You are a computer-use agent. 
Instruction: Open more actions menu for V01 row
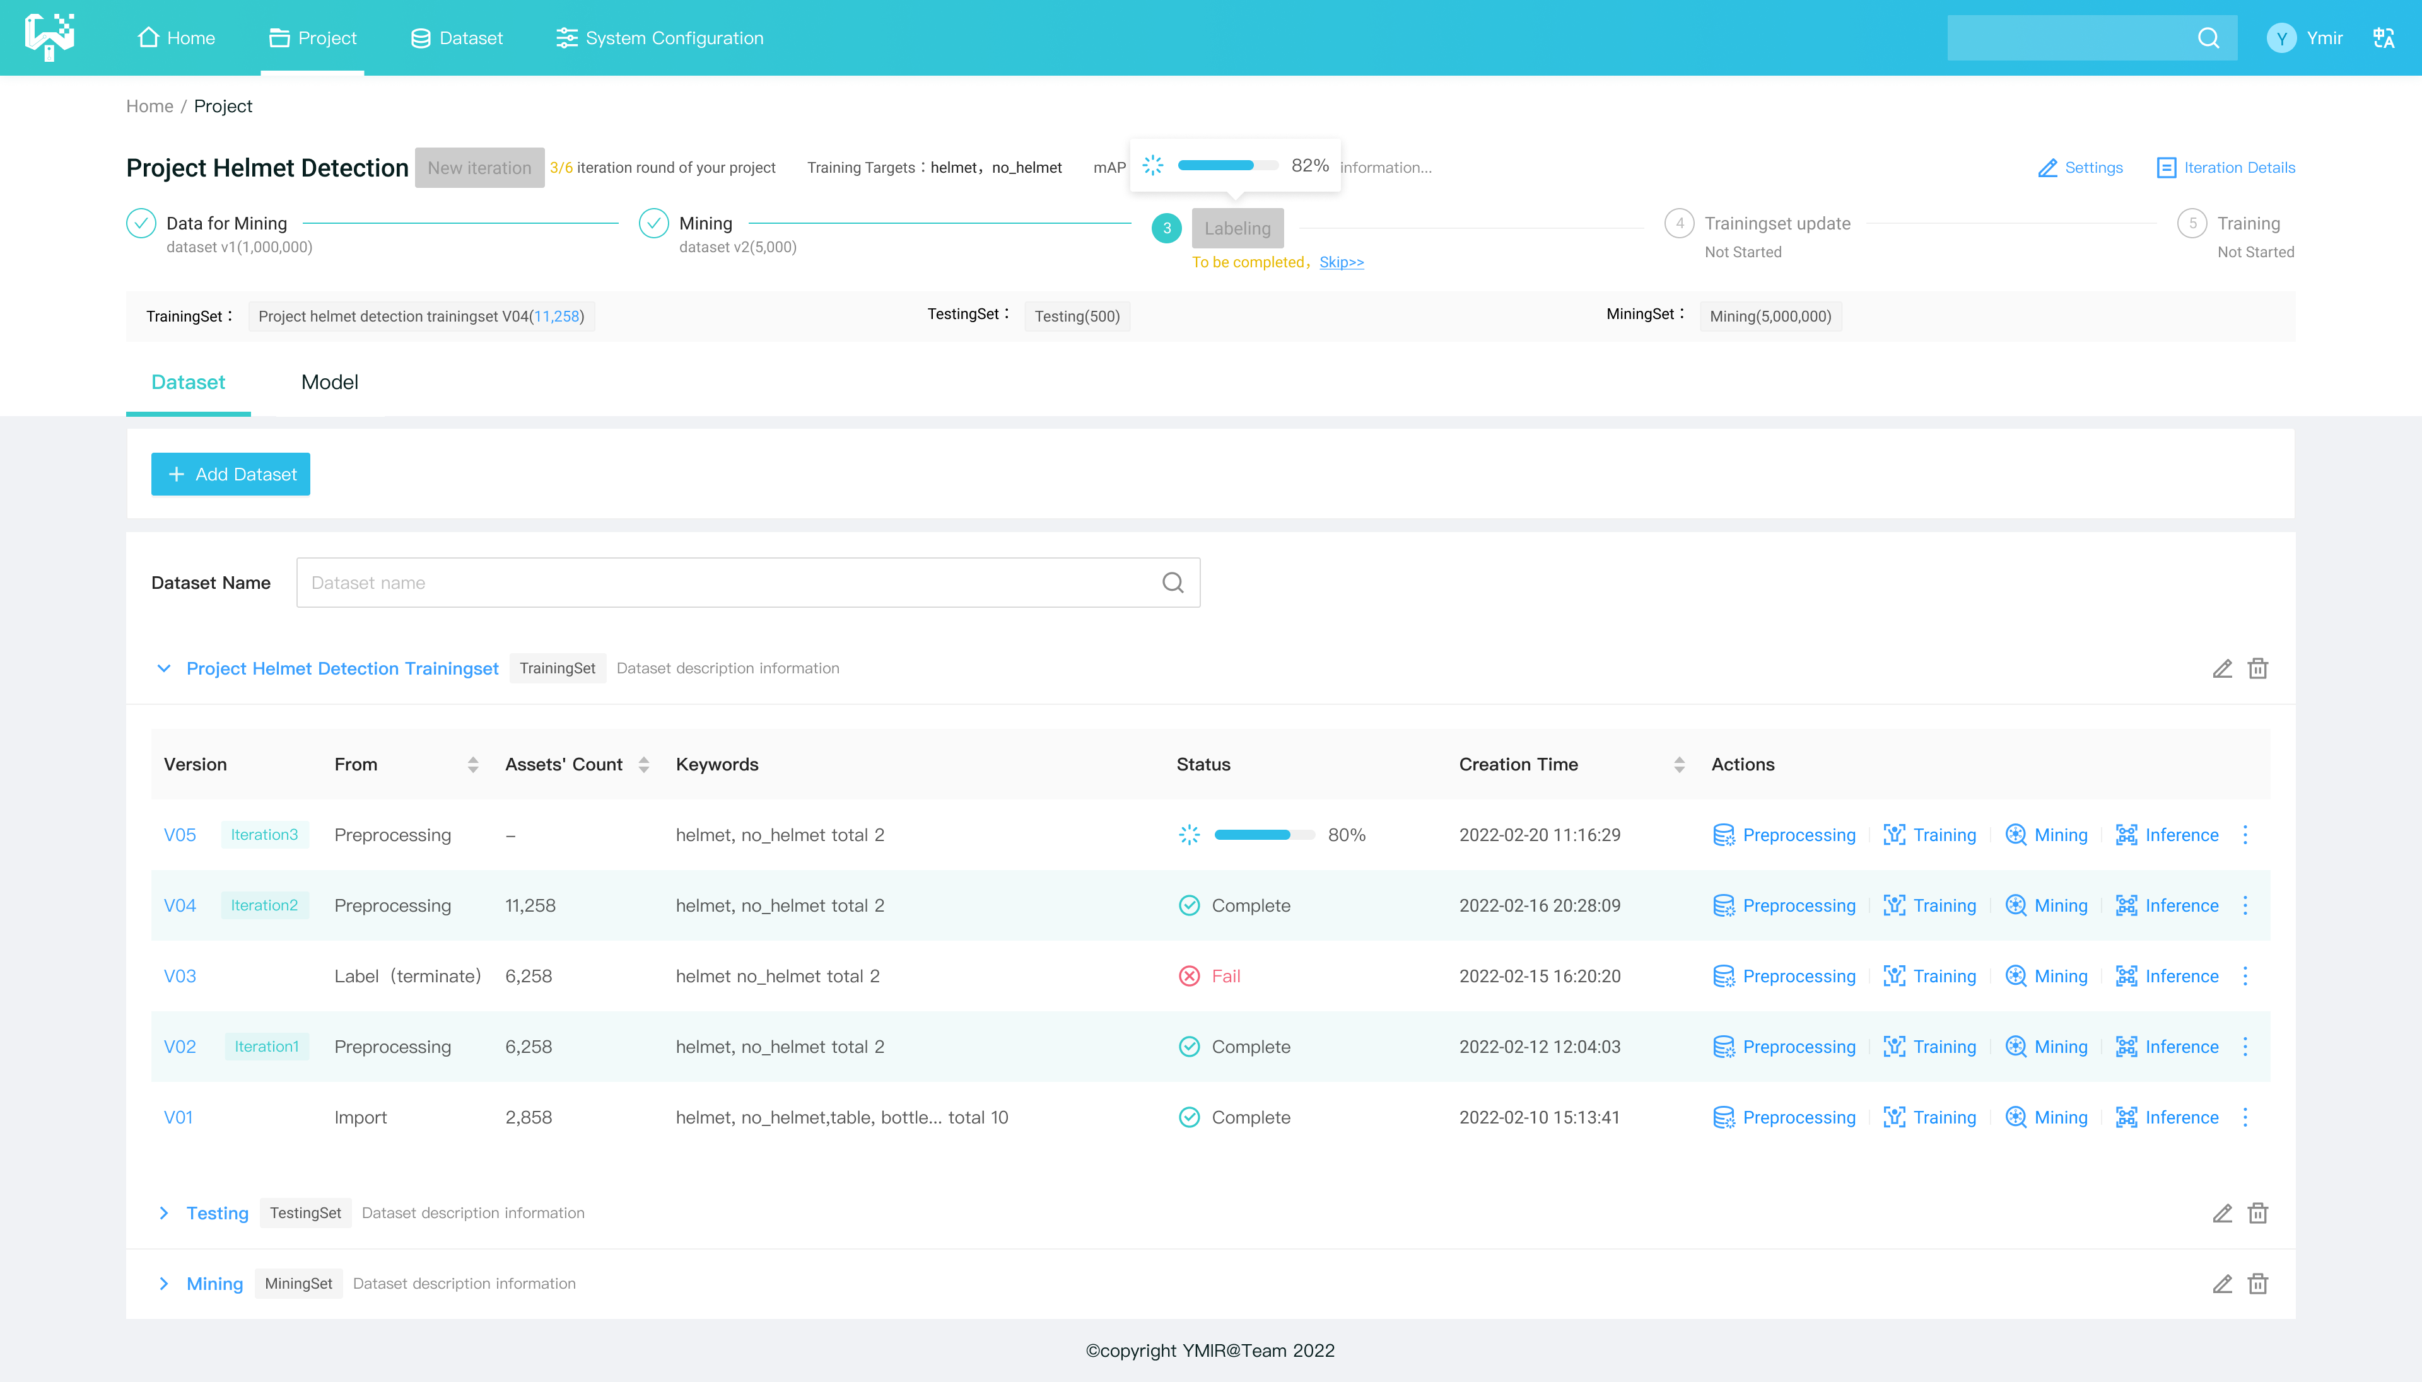click(x=2245, y=1117)
